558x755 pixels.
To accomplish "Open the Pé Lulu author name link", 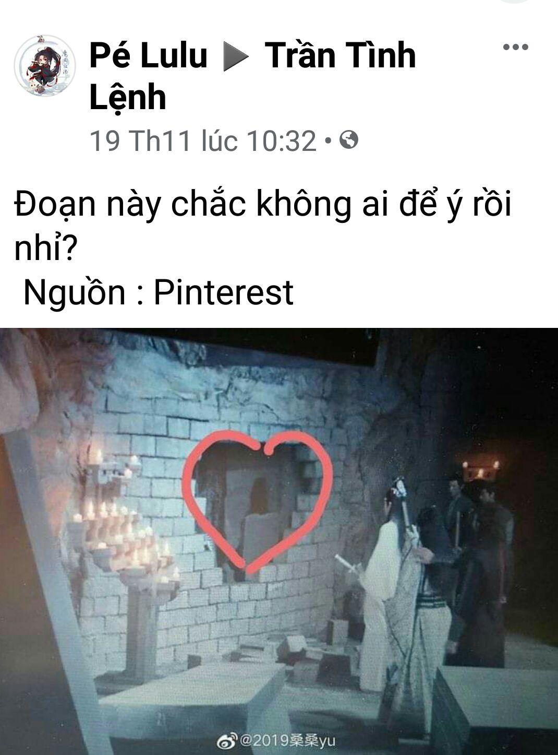I will (149, 55).
